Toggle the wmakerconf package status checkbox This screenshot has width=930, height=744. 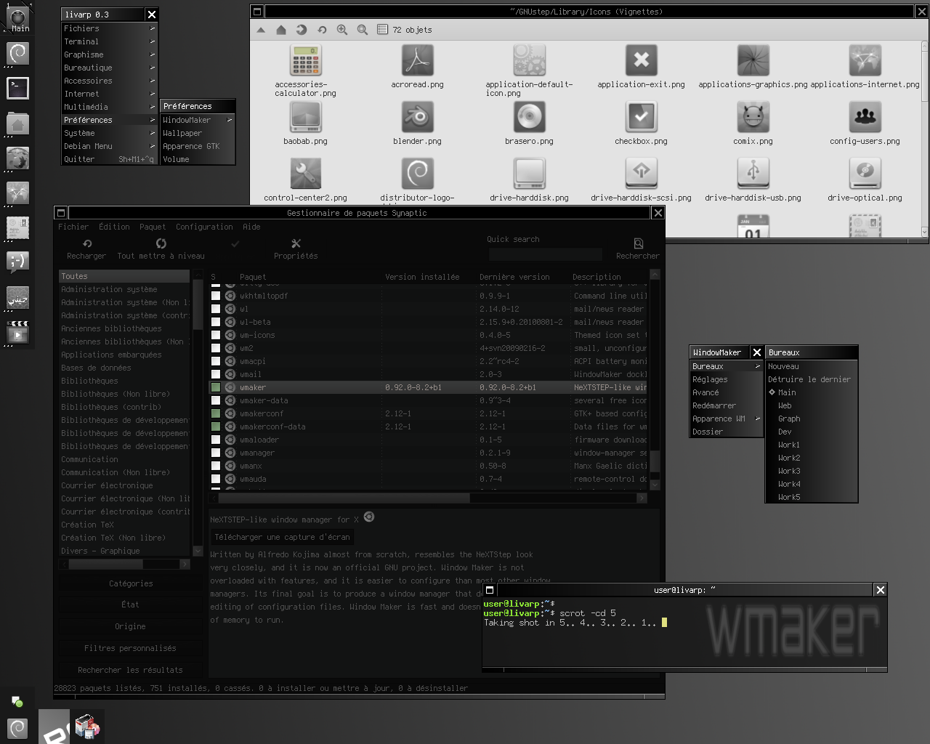click(x=216, y=413)
